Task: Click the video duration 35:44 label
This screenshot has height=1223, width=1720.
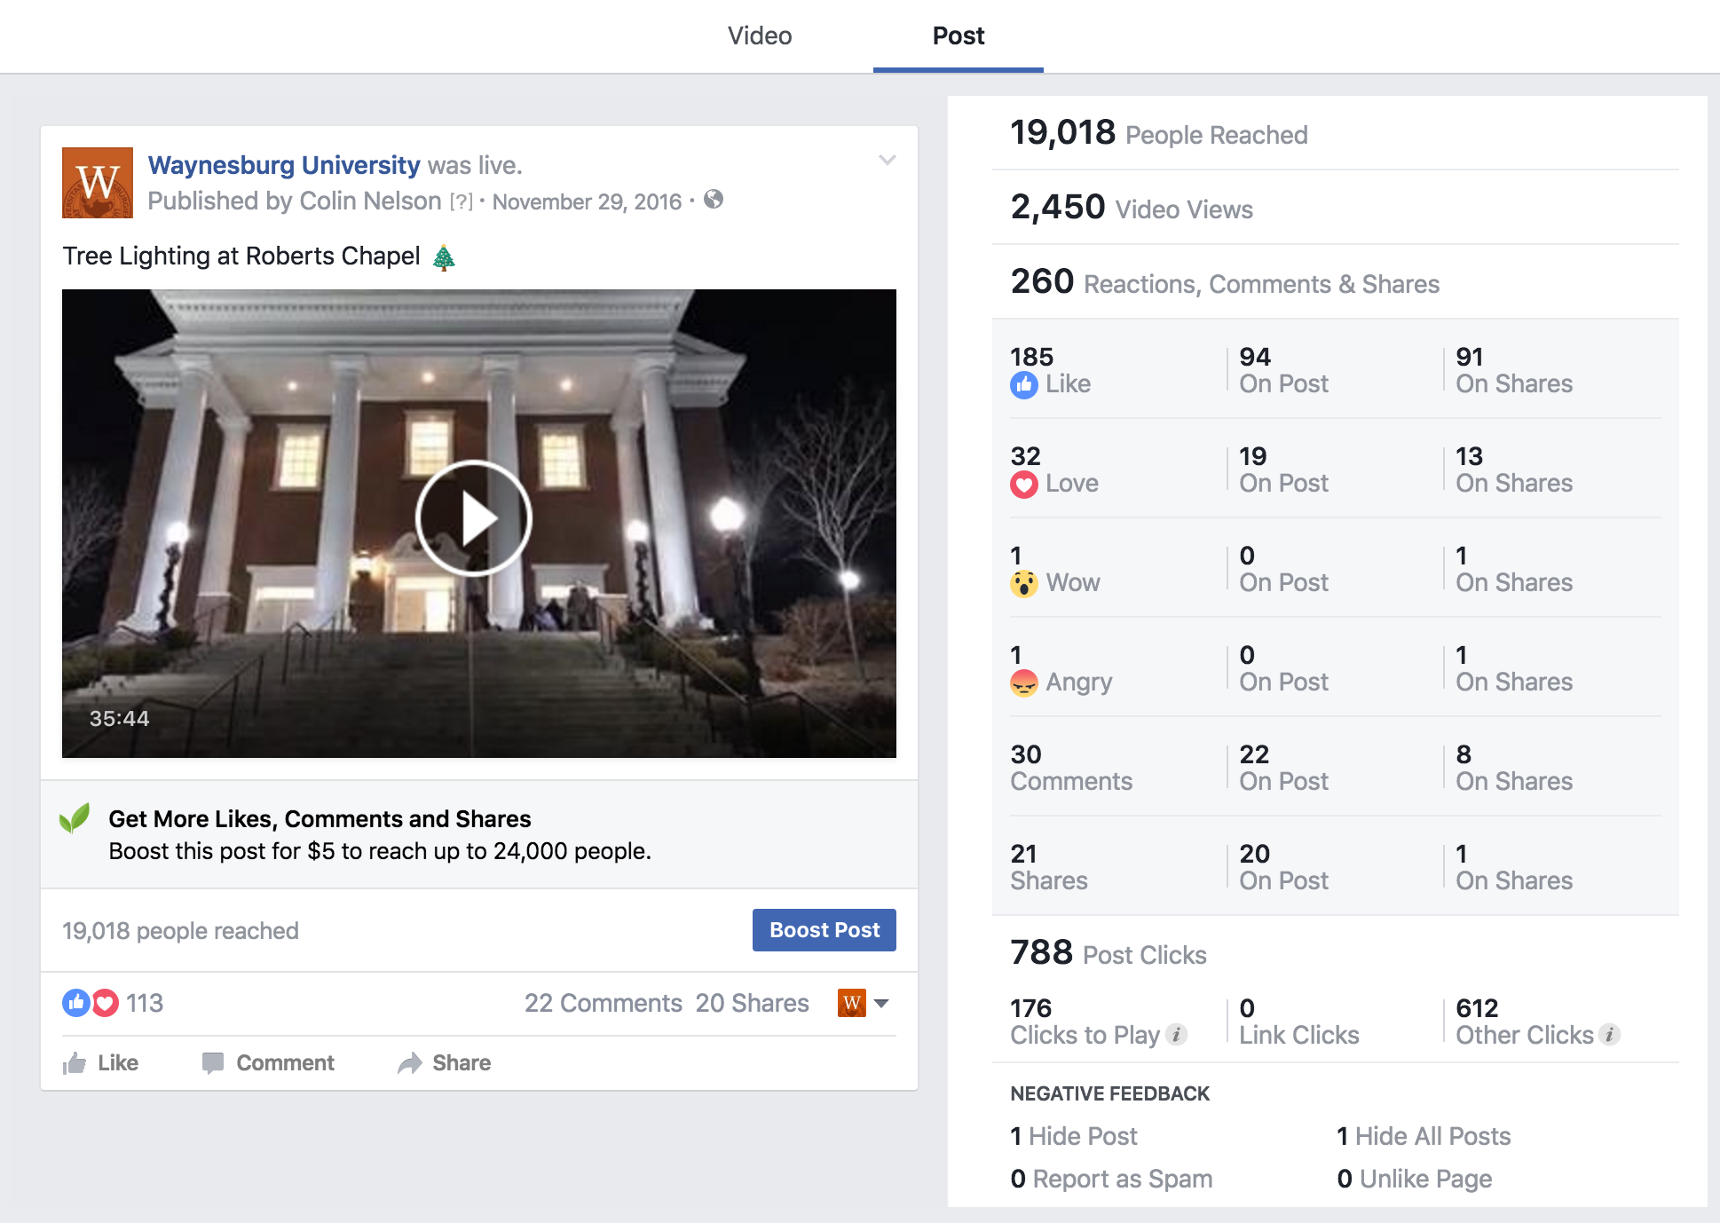Action: coord(119,719)
